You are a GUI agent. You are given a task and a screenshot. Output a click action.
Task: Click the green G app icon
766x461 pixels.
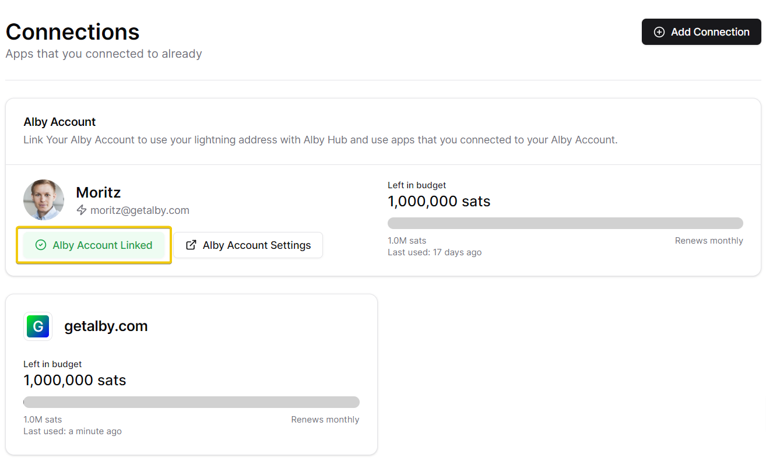point(38,326)
